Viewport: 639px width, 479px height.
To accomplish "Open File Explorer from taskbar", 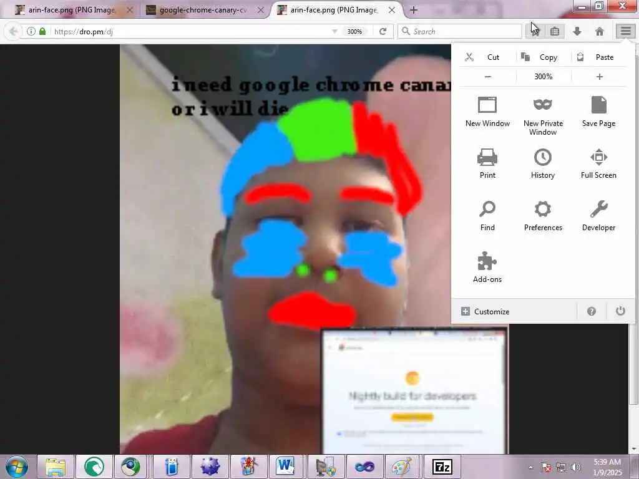I will click(x=56, y=467).
